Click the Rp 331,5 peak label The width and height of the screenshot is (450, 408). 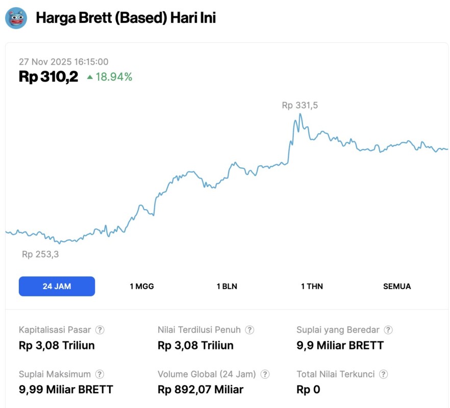299,106
